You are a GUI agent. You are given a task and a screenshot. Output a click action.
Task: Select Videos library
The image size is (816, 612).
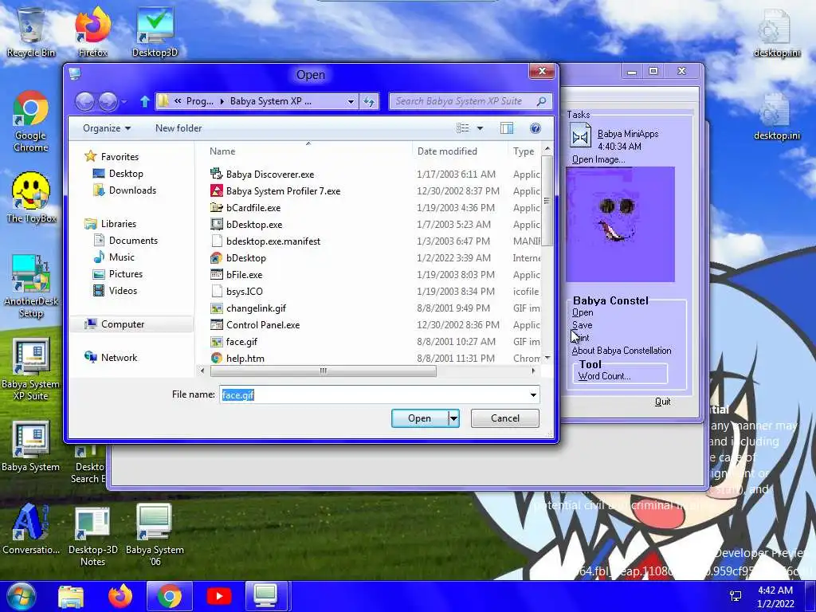point(123,290)
